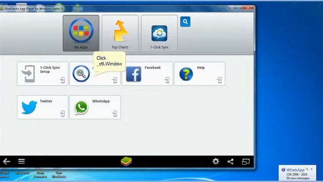
Task: Switch to the Top Charts tab
Action: [120, 33]
